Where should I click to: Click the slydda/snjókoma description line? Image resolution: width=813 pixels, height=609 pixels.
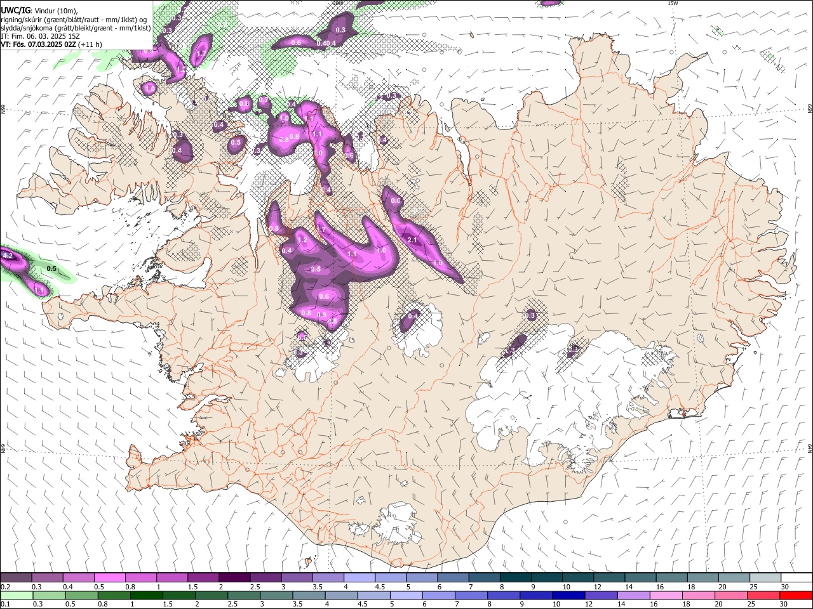point(76,28)
